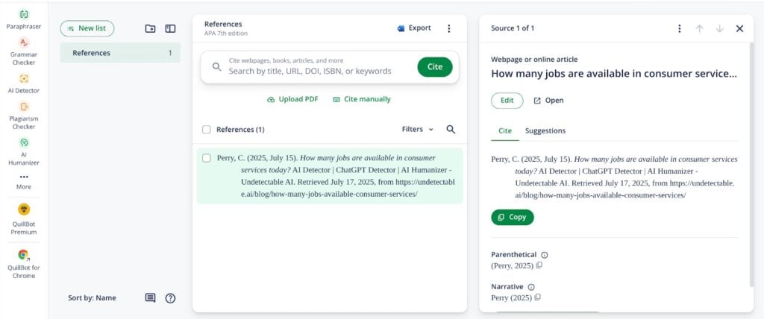Open the source options three-dot menu
The height and width of the screenshot is (319, 764).
(679, 28)
